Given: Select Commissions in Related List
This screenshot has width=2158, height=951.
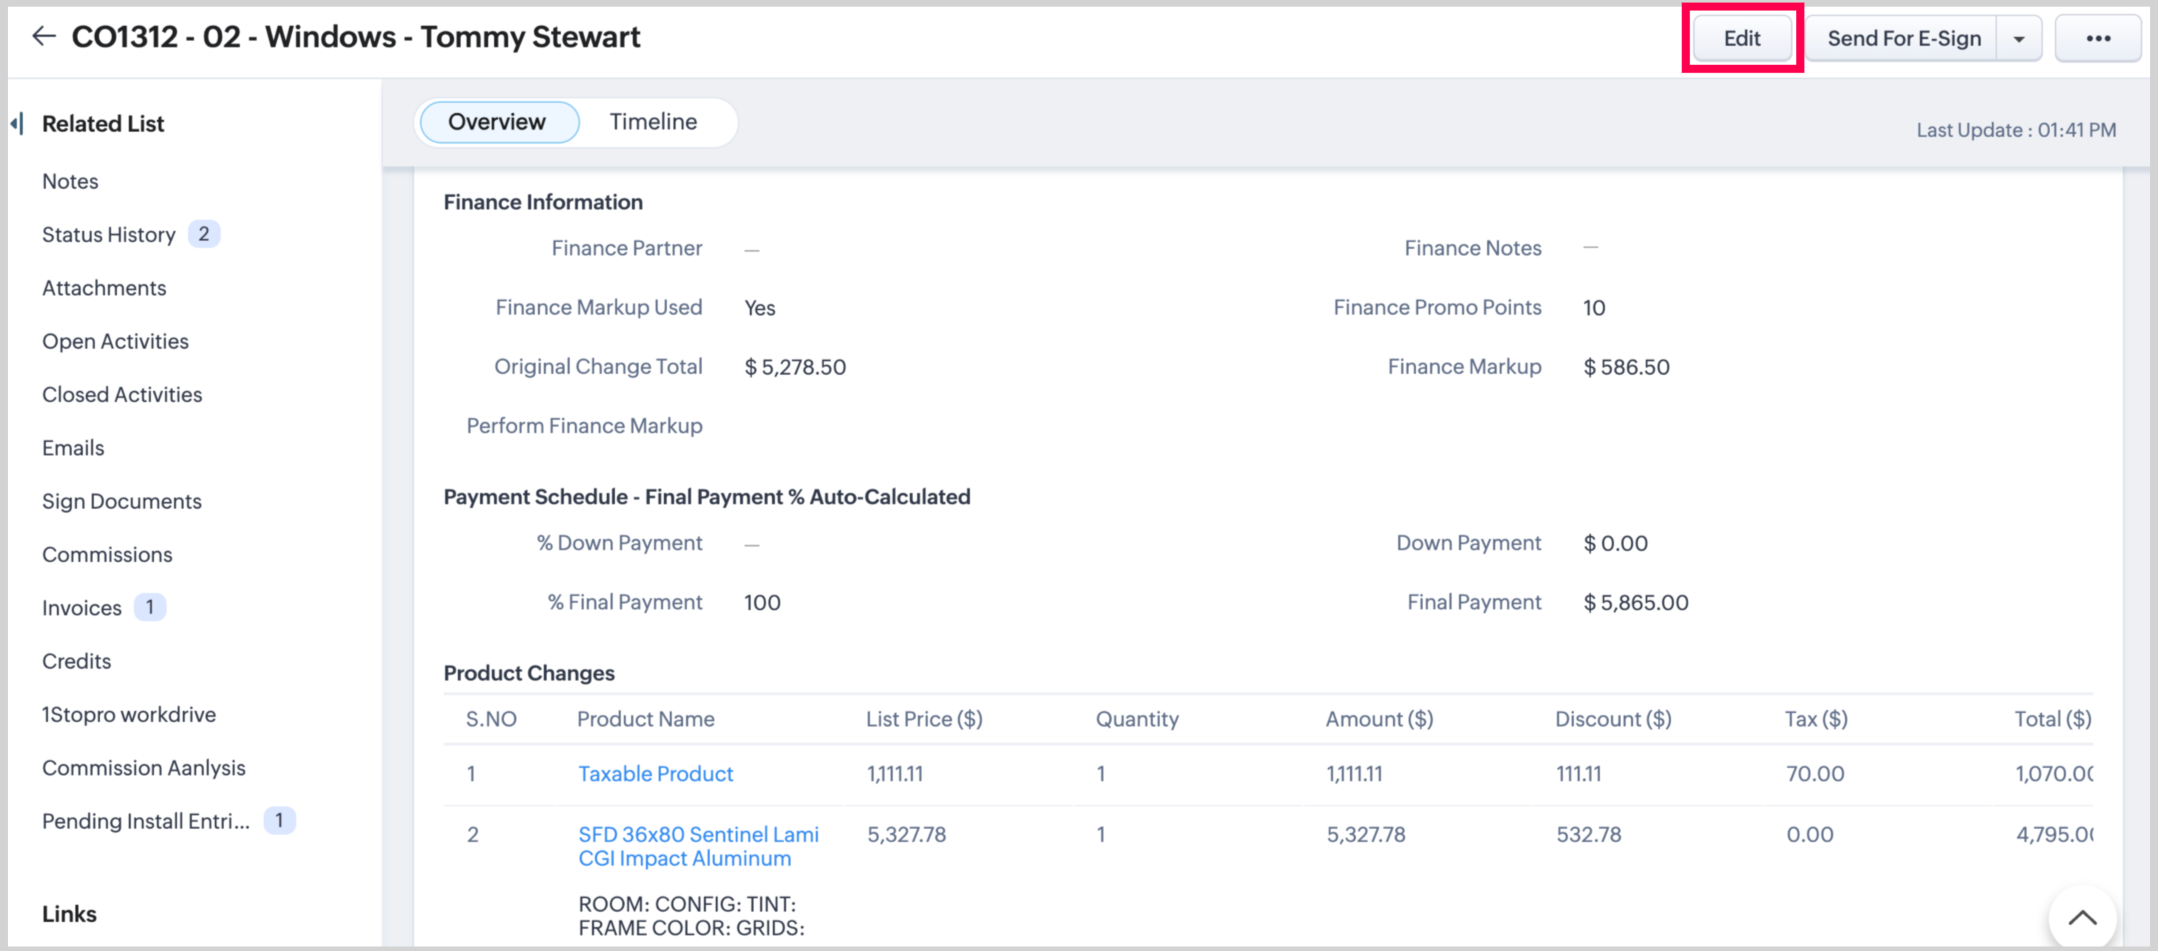Looking at the screenshot, I should point(107,554).
